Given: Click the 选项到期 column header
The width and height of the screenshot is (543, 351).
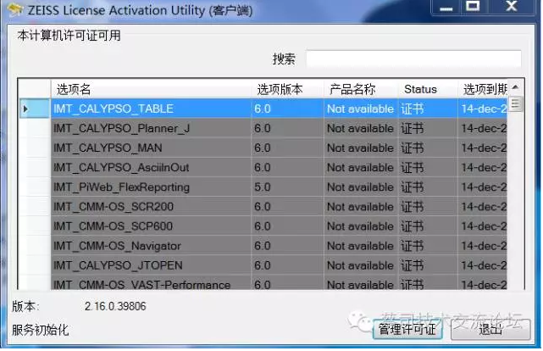Looking at the screenshot, I should point(483,89).
